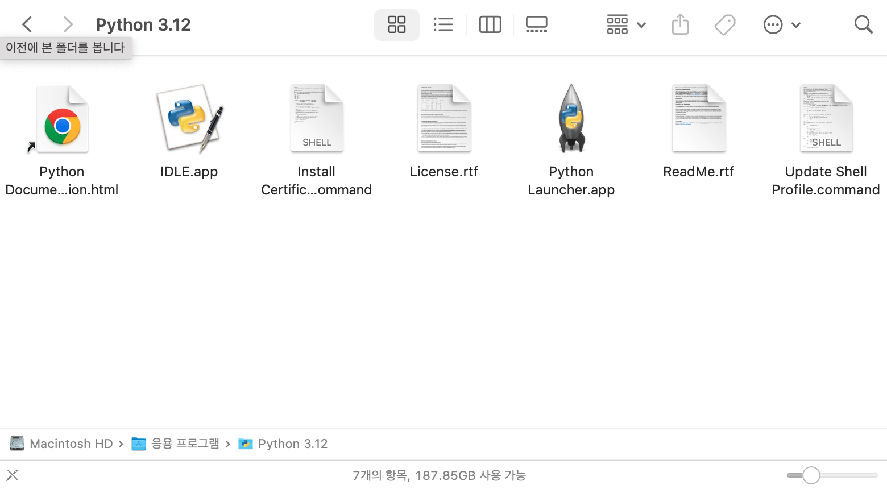Click the Python Docume...ion.html label
Viewport: 887px width, 489px height.
pyautogui.click(x=62, y=181)
